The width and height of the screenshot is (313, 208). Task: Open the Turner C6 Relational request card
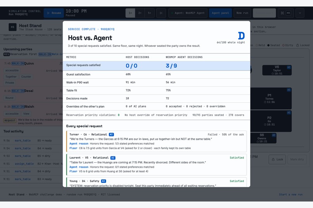coord(156,141)
